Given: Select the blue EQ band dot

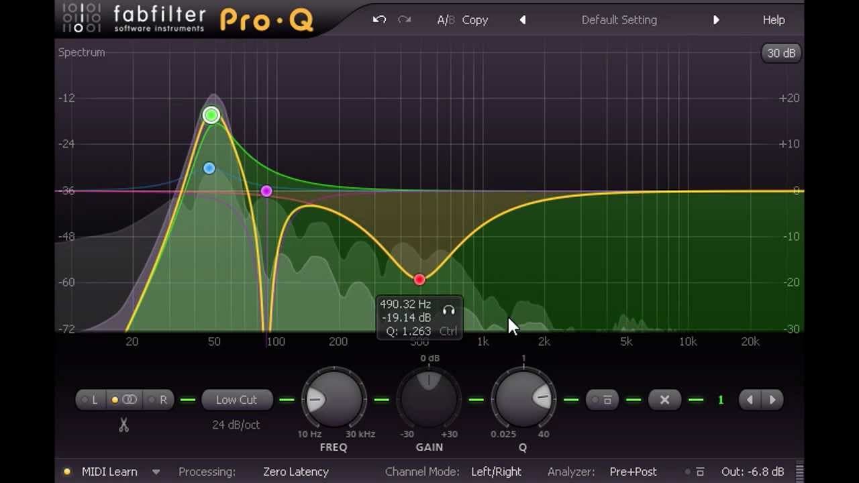Looking at the screenshot, I should click(x=209, y=168).
